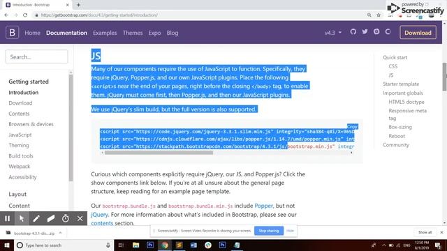Expand the Layout sidebar section
The height and width of the screenshot is (251, 447).
[17, 194]
